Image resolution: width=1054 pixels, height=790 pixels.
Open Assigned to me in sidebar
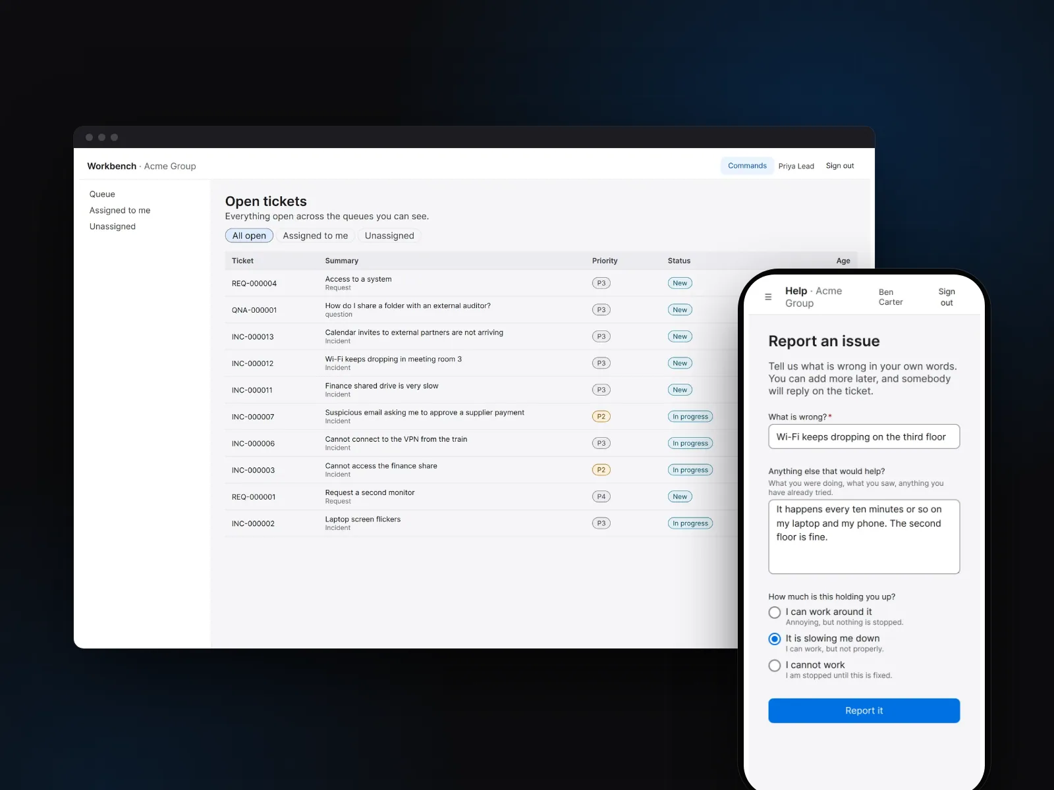pyautogui.click(x=120, y=210)
